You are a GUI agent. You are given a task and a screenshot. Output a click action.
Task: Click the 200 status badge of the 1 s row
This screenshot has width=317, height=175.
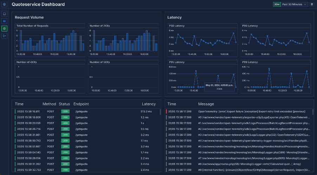(65, 123)
